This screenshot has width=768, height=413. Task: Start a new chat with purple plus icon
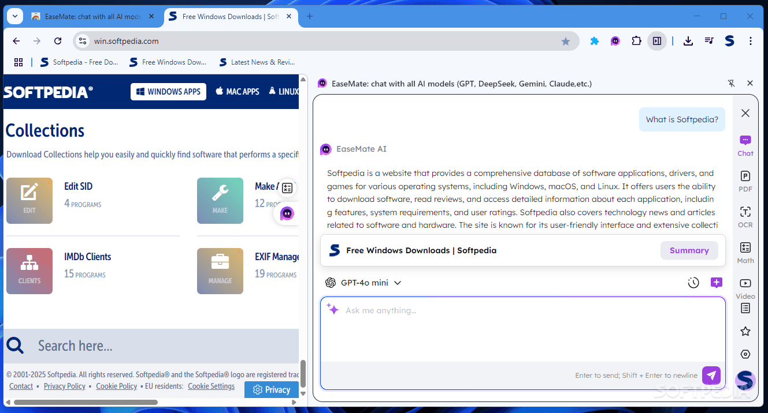point(717,283)
